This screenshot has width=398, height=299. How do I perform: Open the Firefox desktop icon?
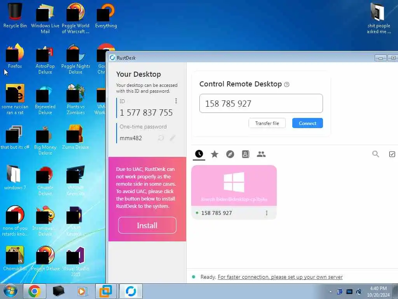[15, 56]
